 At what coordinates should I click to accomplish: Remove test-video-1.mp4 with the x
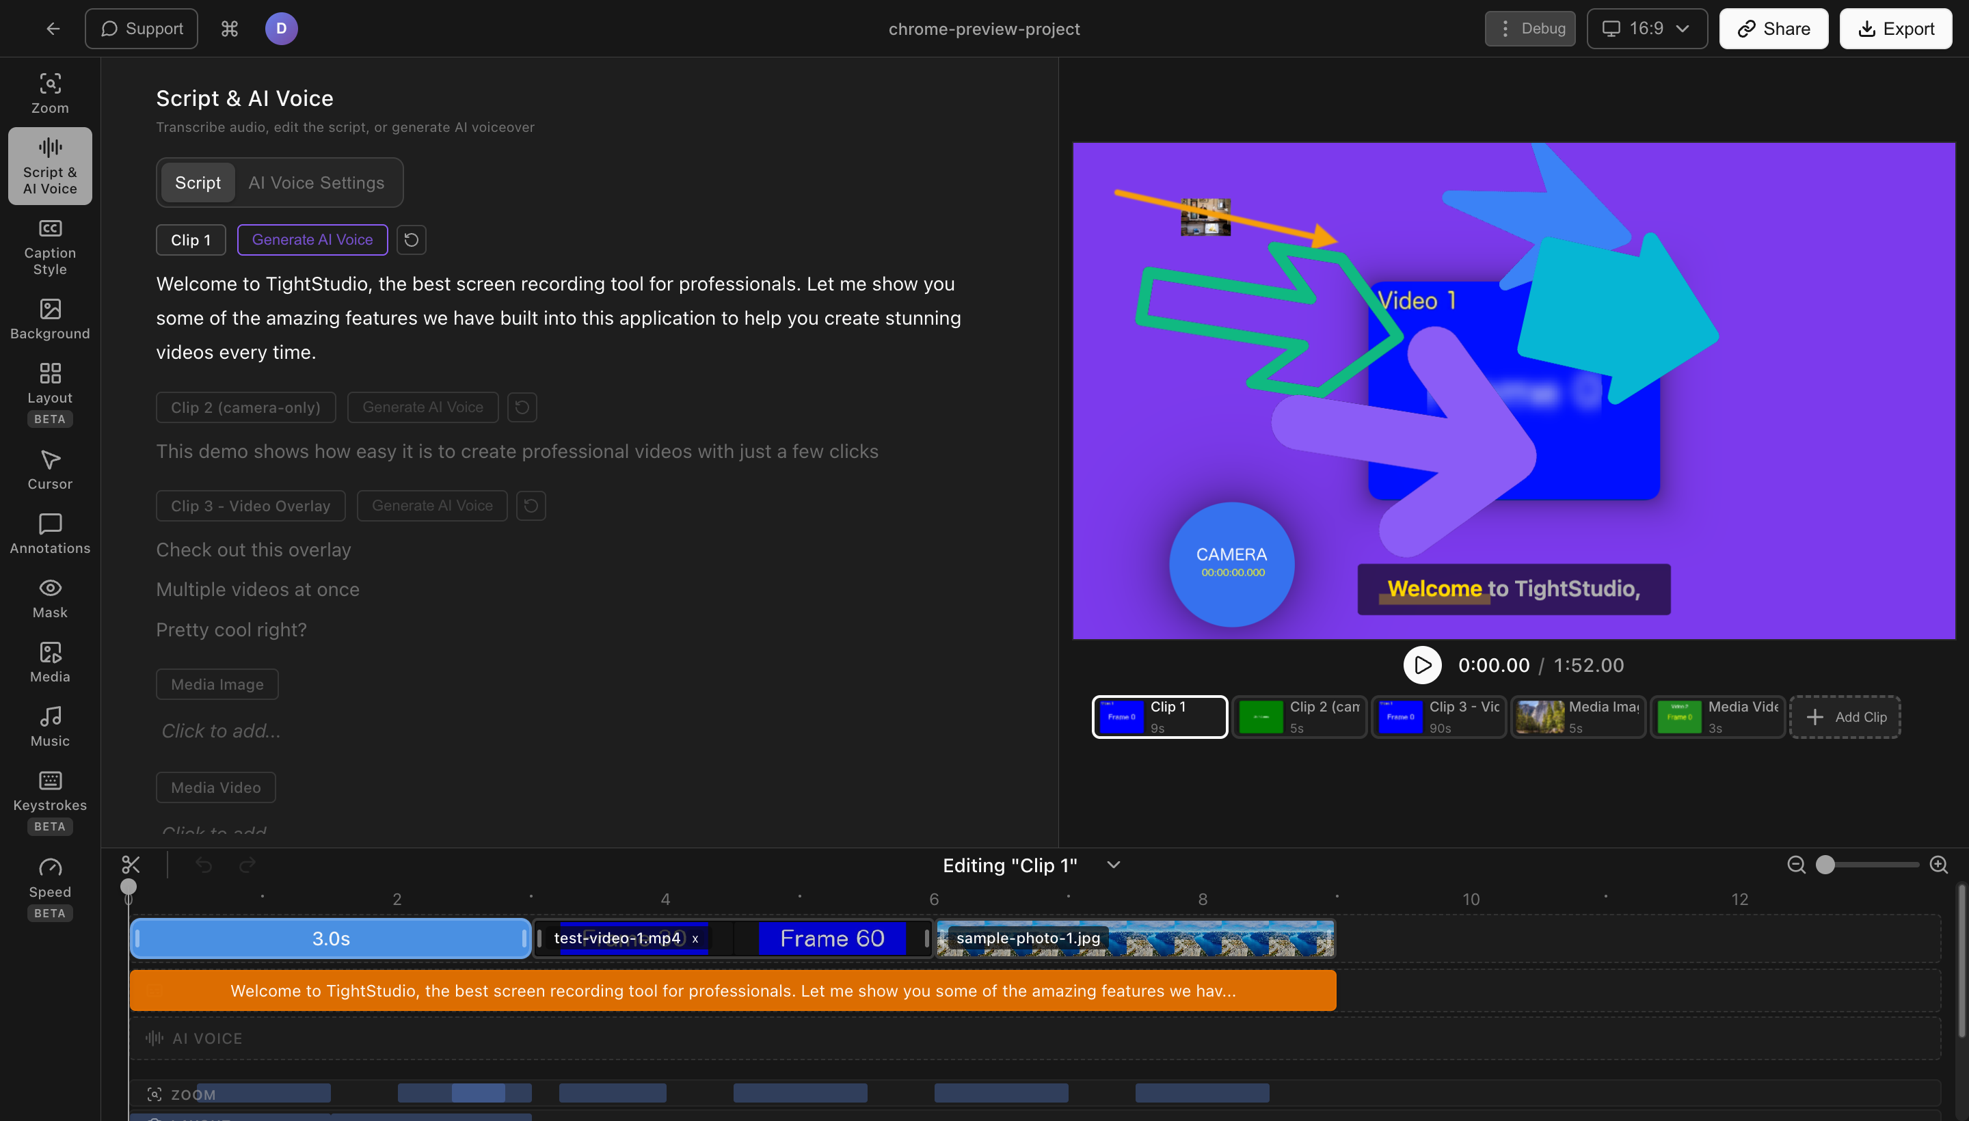pyautogui.click(x=695, y=938)
